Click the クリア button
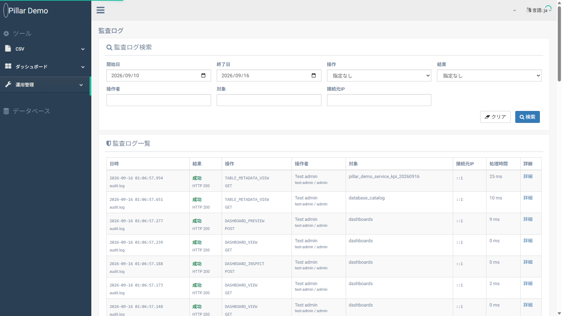 pyautogui.click(x=495, y=117)
